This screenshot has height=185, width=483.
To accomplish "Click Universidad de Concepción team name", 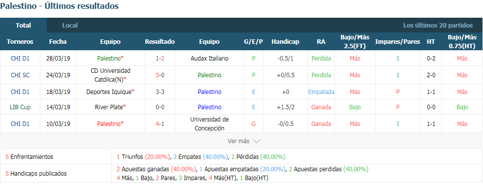I will [209, 124].
